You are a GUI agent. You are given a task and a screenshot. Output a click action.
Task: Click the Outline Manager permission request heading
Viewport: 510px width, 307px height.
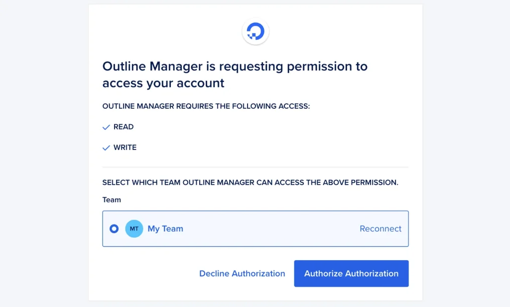point(235,67)
